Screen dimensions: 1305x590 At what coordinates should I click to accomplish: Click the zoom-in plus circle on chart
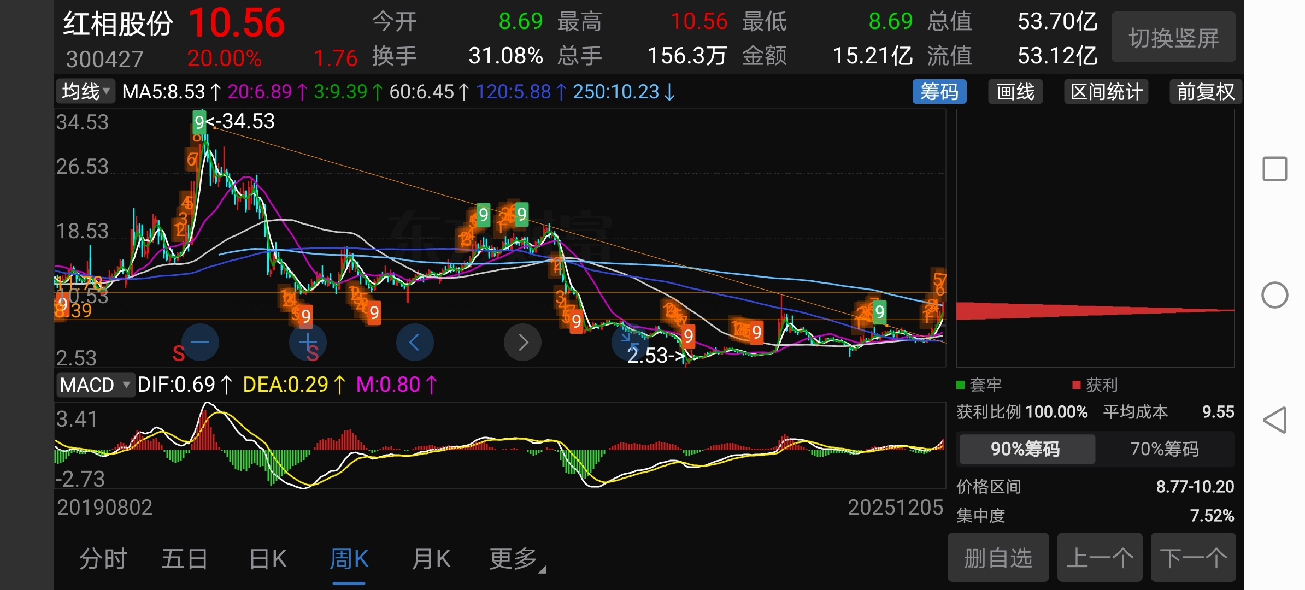(x=308, y=343)
